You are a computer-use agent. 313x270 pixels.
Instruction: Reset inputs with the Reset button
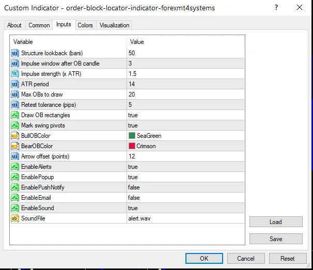pyautogui.click(x=288, y=259)
